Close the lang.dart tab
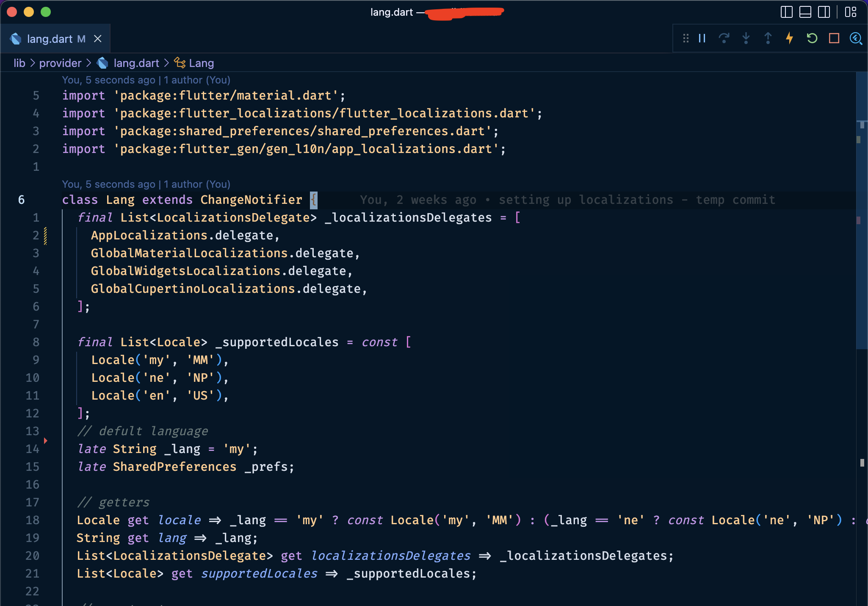 tap(98, 39)
